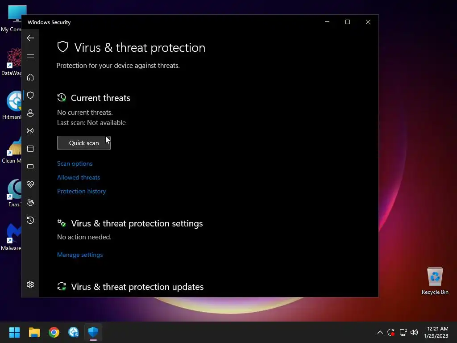Select Virus & threat protection shield icon

pos(30,95)
